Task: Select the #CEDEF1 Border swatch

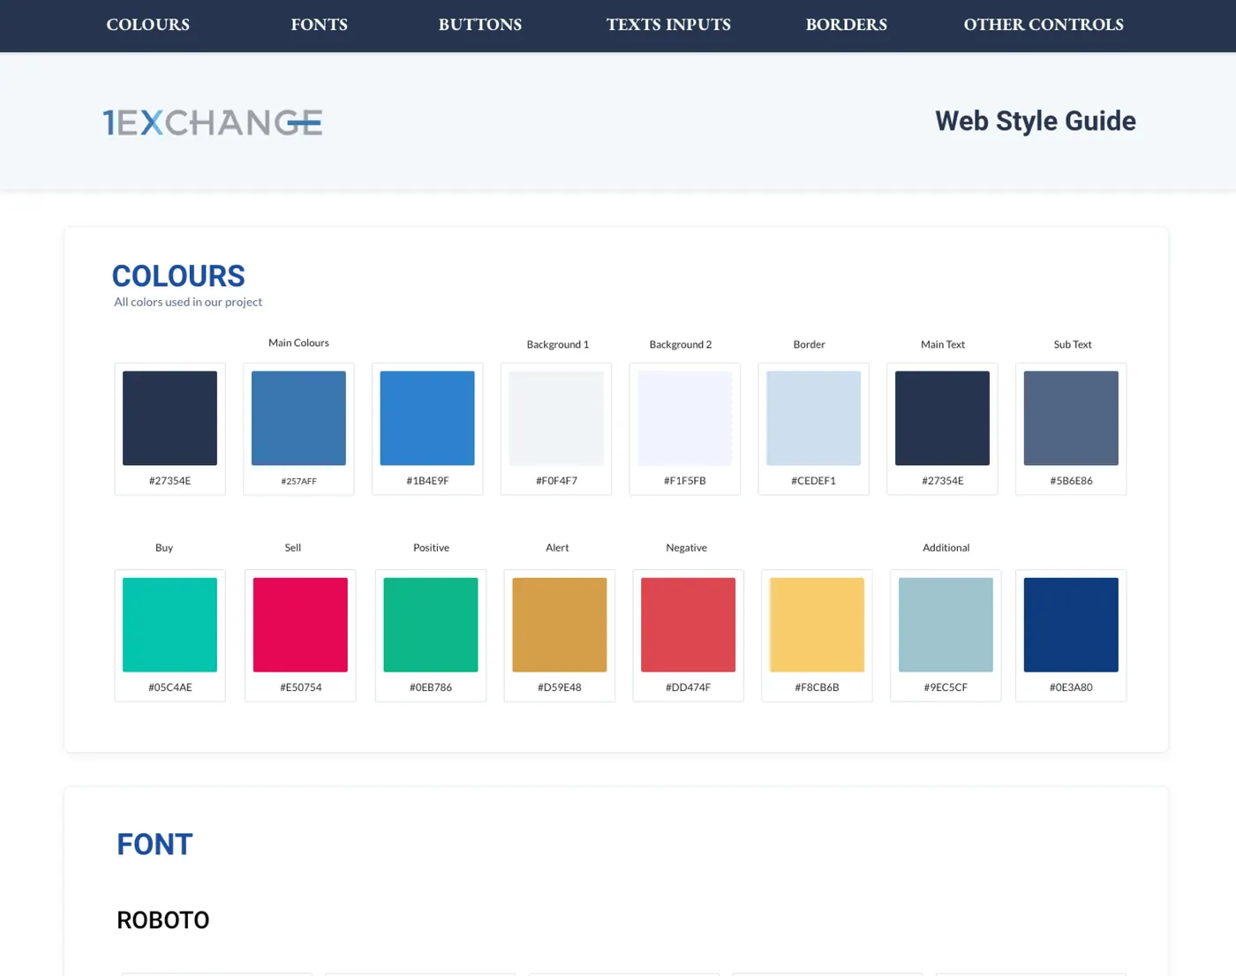Action: point(813,418)
